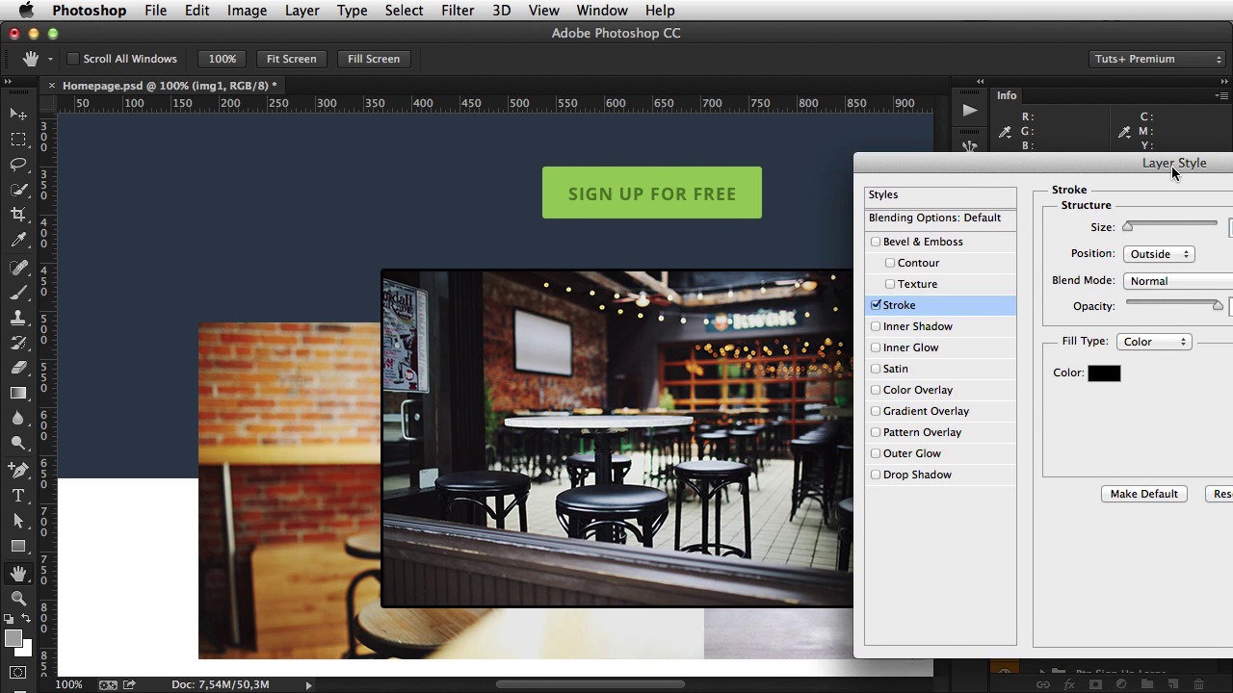
Task: Select the Crop tool
Action: tap(18, 215)
